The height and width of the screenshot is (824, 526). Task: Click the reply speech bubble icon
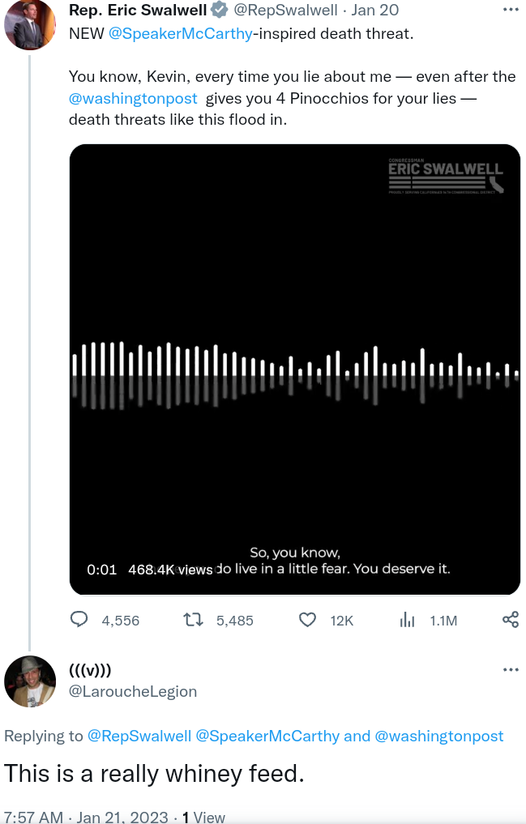pos(79,620)
